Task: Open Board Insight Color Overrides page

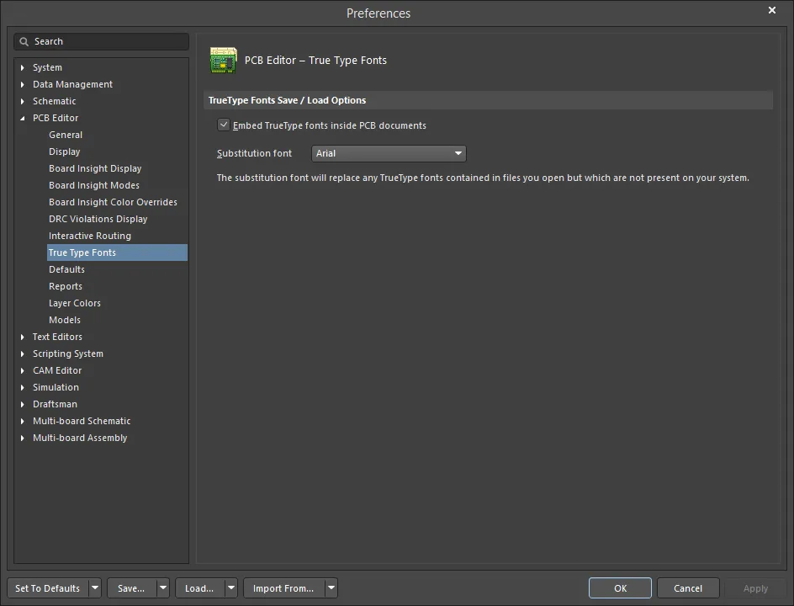Action: [113, 202]
